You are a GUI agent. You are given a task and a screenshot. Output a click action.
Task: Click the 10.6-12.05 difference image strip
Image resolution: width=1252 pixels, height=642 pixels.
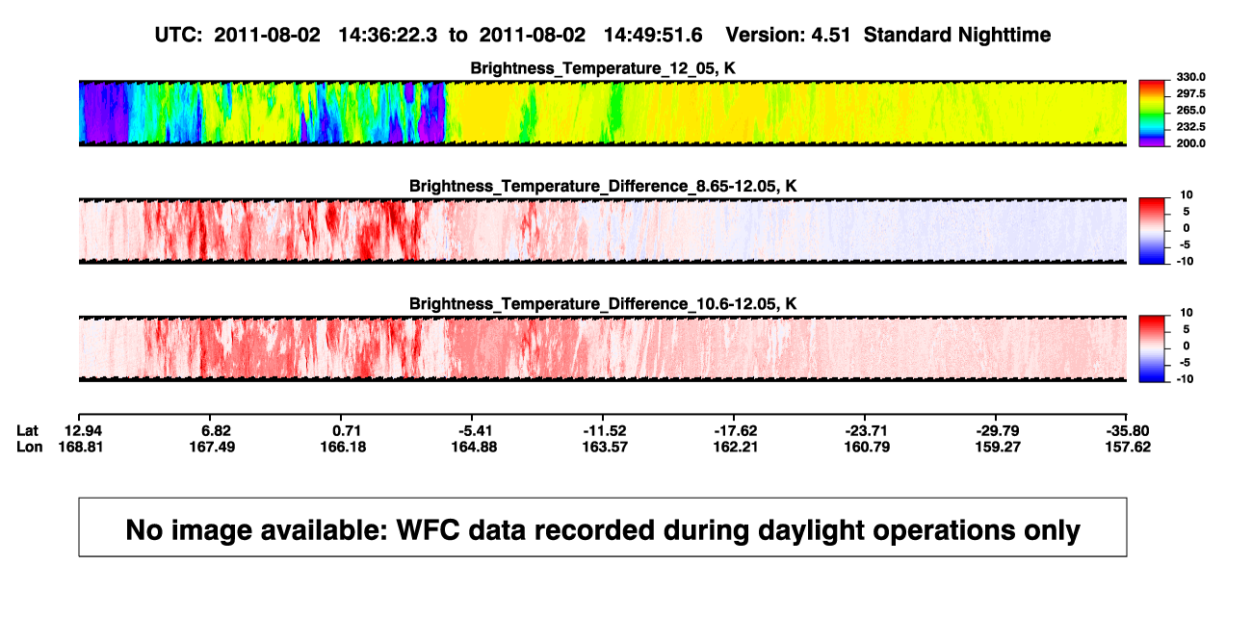pyautogui.click(x=603, y=348)
